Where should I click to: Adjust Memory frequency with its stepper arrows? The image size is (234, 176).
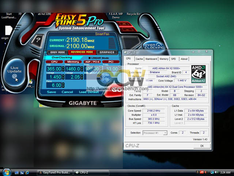pyautogui.click(x=82, y=69)
